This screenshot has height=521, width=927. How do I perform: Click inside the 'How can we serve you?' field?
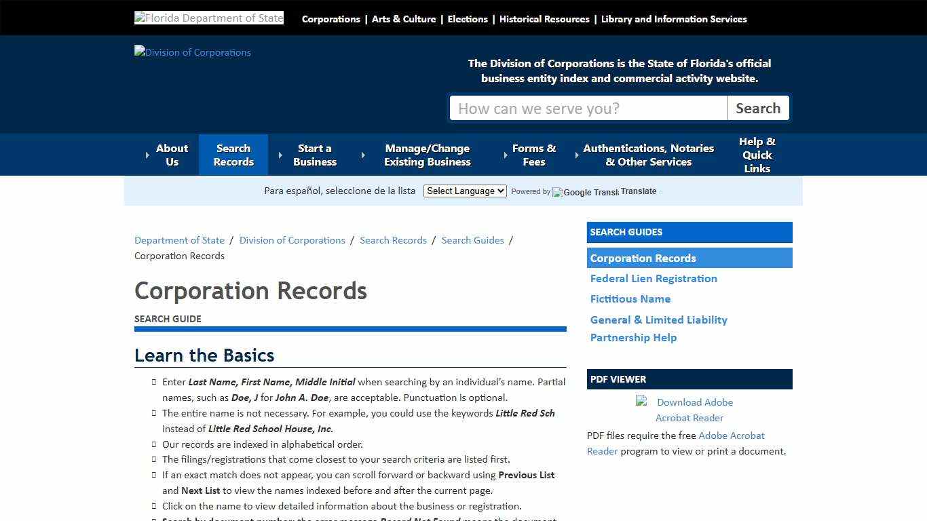(x=588, y=108)
